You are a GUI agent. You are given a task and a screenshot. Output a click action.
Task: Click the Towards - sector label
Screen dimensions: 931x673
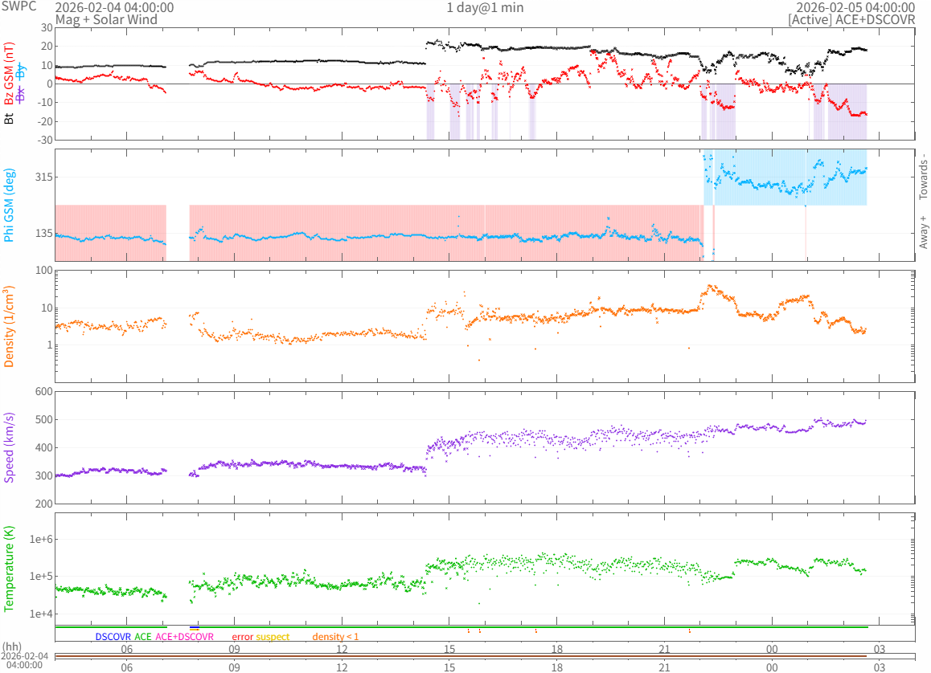923,176
